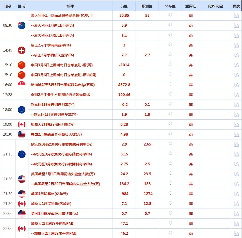This screenshot has width=242, height=238.
Task: Open chart icon for 加拿大1月贸易帐 row
Action: pos(236,204)
